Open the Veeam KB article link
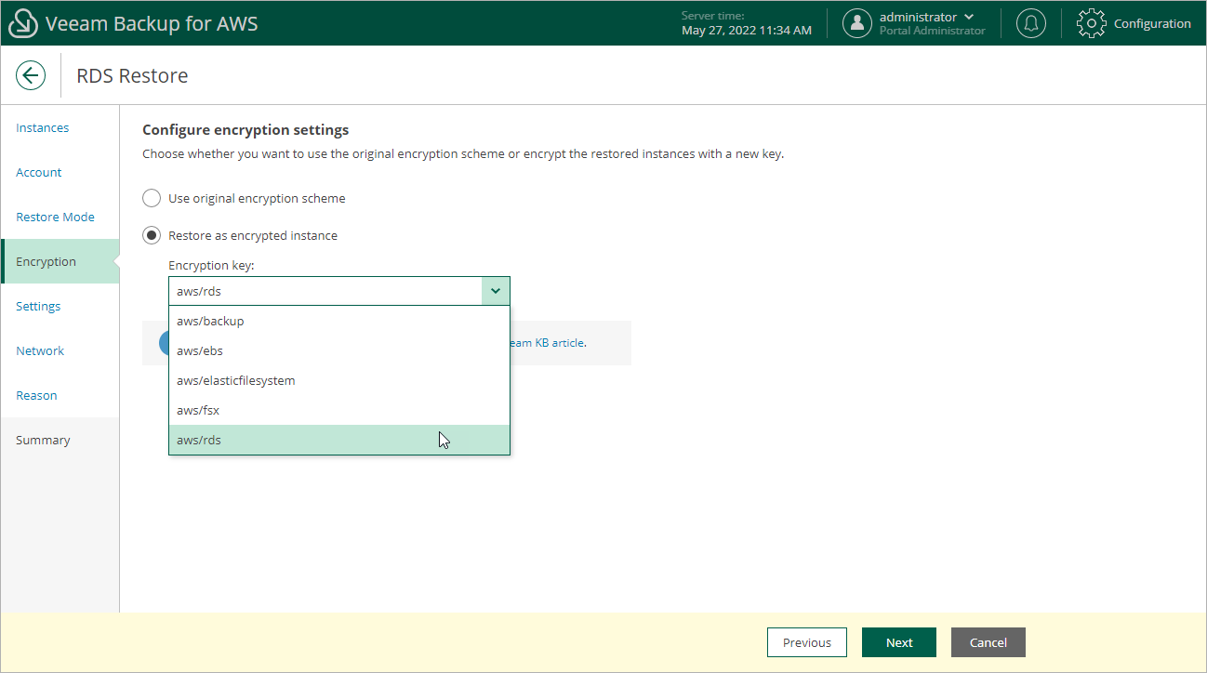Image resolution: width=1207 pixels, height=673 pixels. (548, 343)
